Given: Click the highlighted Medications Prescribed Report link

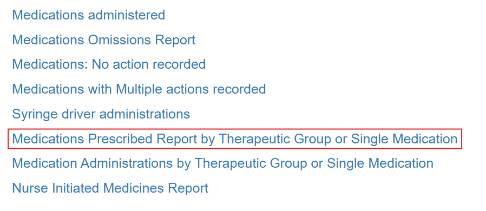Looking at the screenshot, I should point(235,139).
